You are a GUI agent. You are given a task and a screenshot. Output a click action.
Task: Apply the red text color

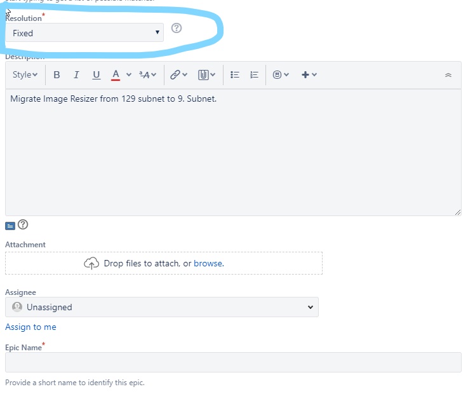[116, 75]
